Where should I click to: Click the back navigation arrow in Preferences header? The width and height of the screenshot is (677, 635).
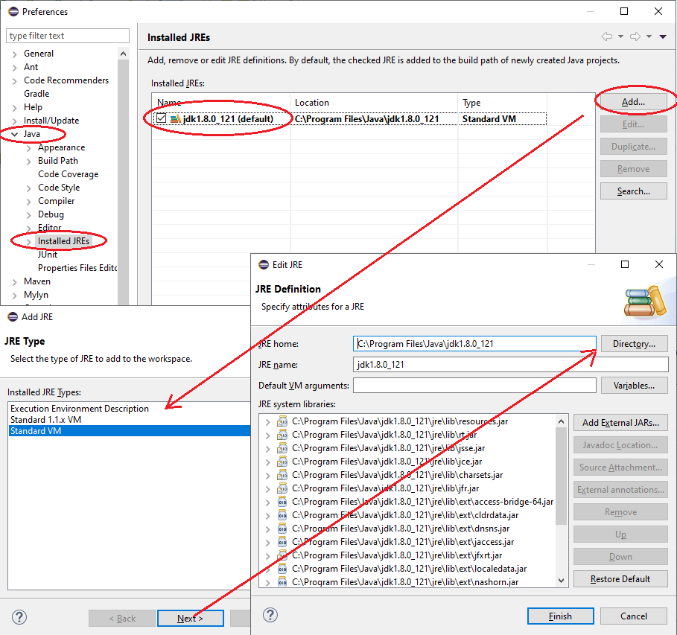(606, 36)
